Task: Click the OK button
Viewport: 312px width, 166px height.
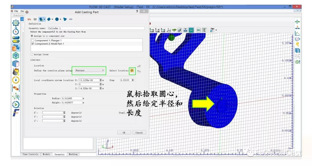Action: click(124, 133)
